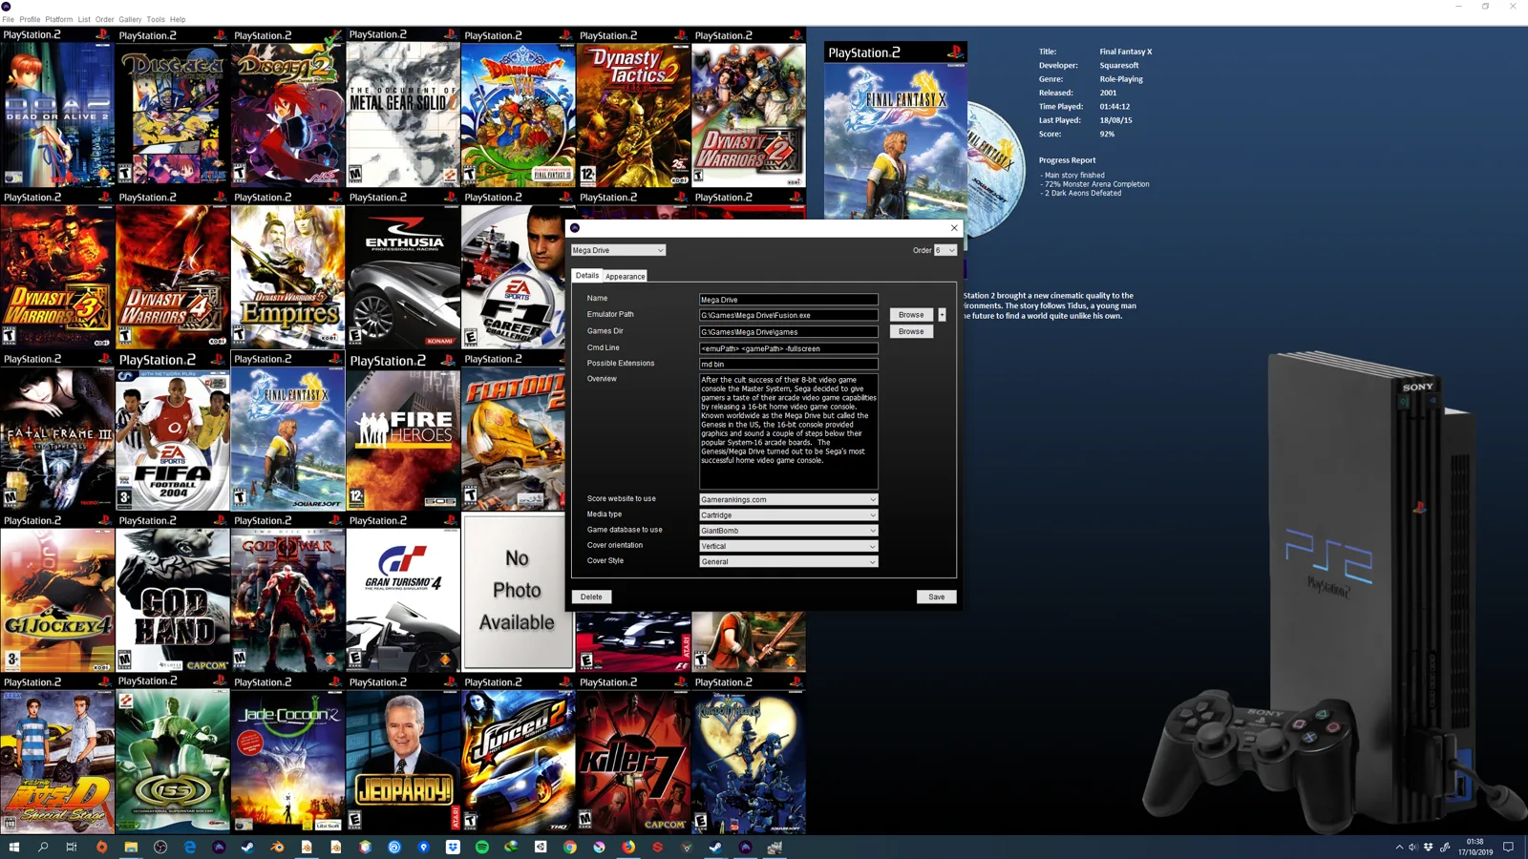Select the Fatal Frame III cover
The height and width of the screenshot is (859, 1528).
coord(57,431)
